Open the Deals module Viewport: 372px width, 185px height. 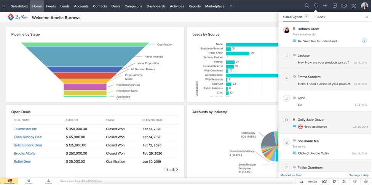coord(115,6)
